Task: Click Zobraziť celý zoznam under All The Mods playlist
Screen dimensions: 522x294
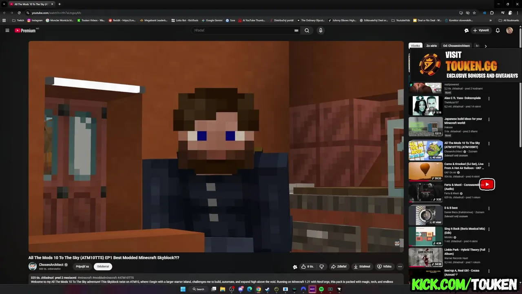Action: (x=456, y=156)
